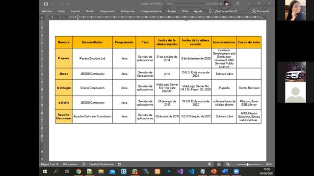
Task: Open Google Chrome from taskbar
Action: [78, 172]
